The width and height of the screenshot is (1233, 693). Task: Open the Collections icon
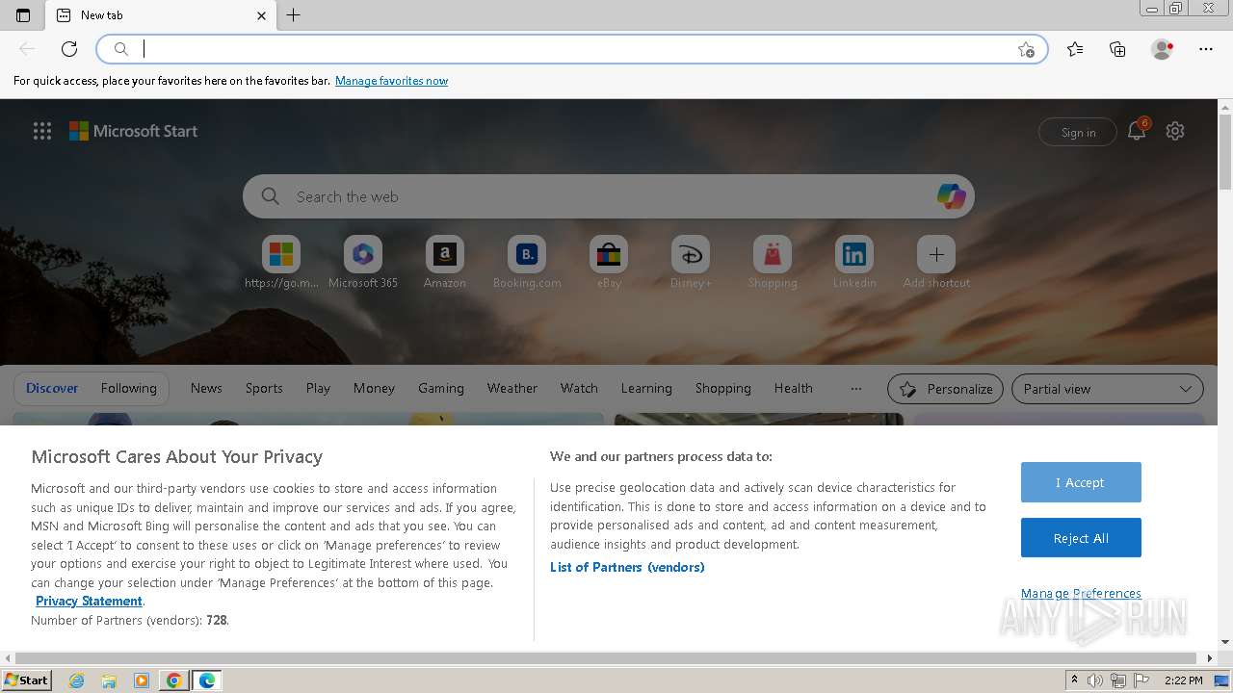tap(1117, 49)
